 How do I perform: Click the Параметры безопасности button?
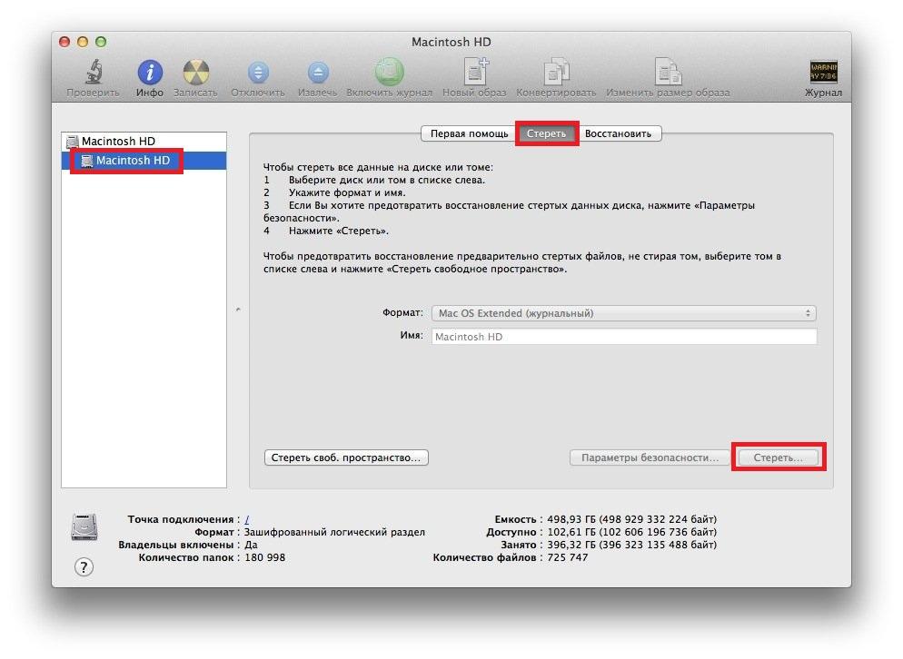click(650, 458)
